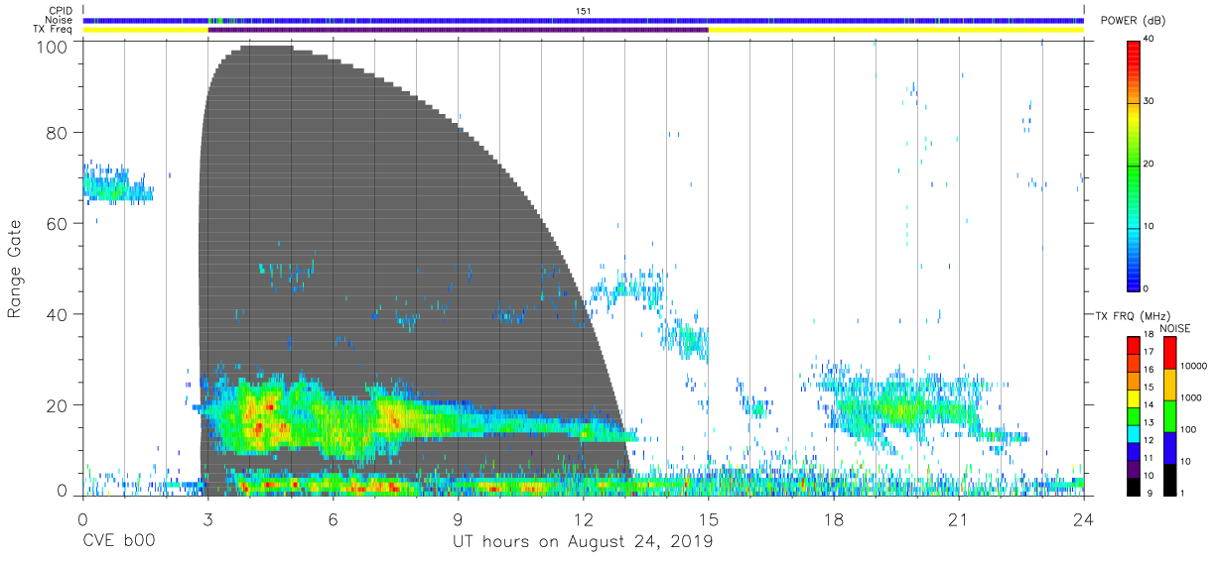The height and width of the screenshot is (562, 1219).
Task: Click the 1000 tick on noise colorbar
Action: 1190,397
